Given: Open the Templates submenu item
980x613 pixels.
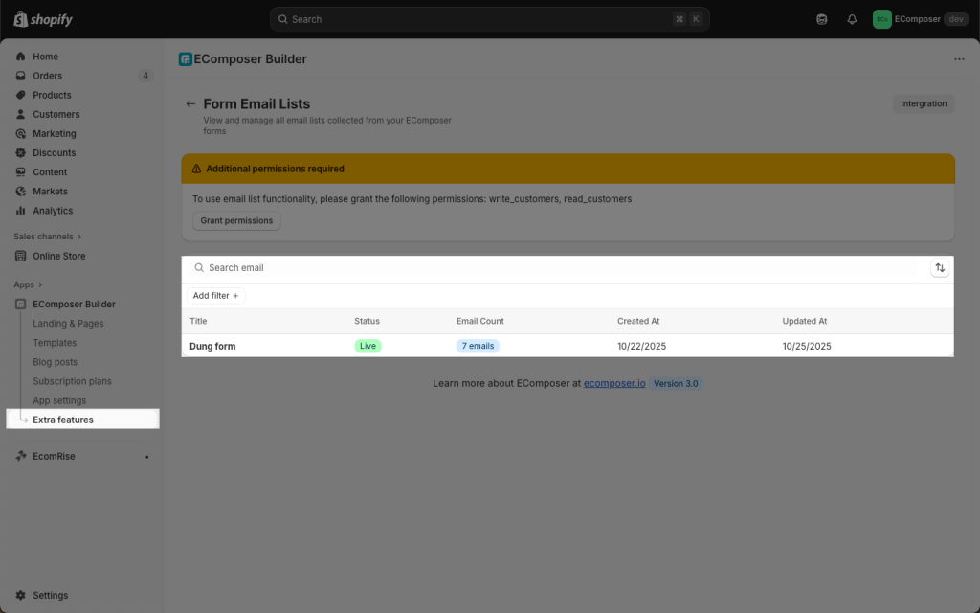Looking at the screenshot, I should pyautogui.click(x=55, y=343).
